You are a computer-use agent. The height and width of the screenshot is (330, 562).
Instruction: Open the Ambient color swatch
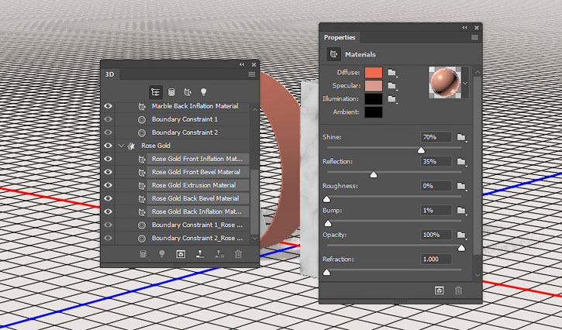[374, 112]
